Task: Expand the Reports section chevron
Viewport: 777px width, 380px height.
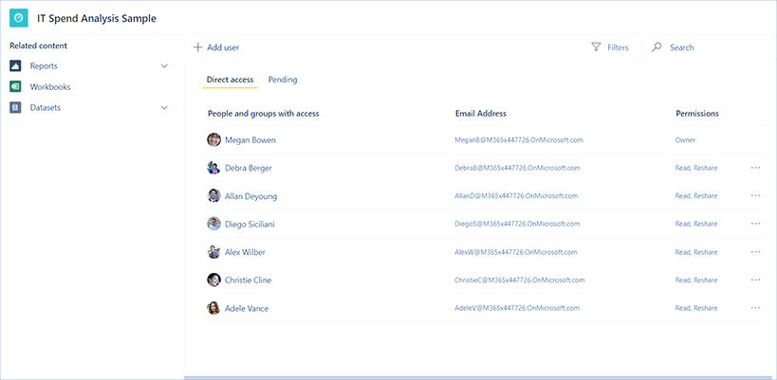Action: [164, 65]
